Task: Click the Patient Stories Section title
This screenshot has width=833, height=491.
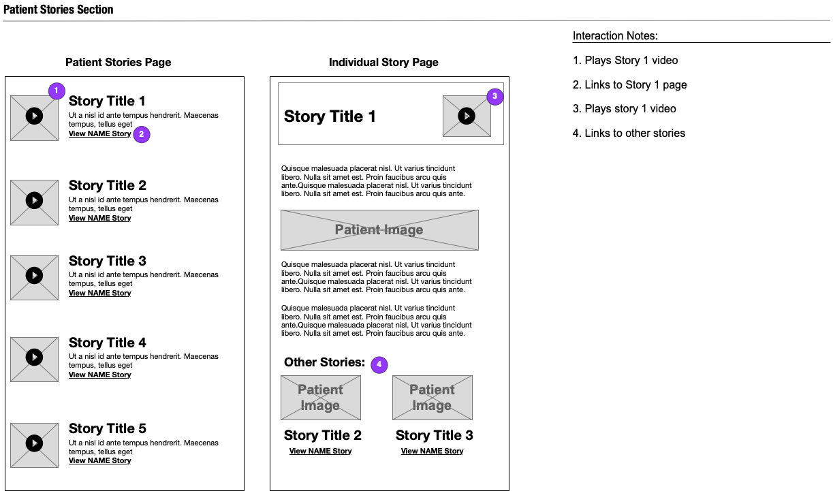Action: [58, 9]
